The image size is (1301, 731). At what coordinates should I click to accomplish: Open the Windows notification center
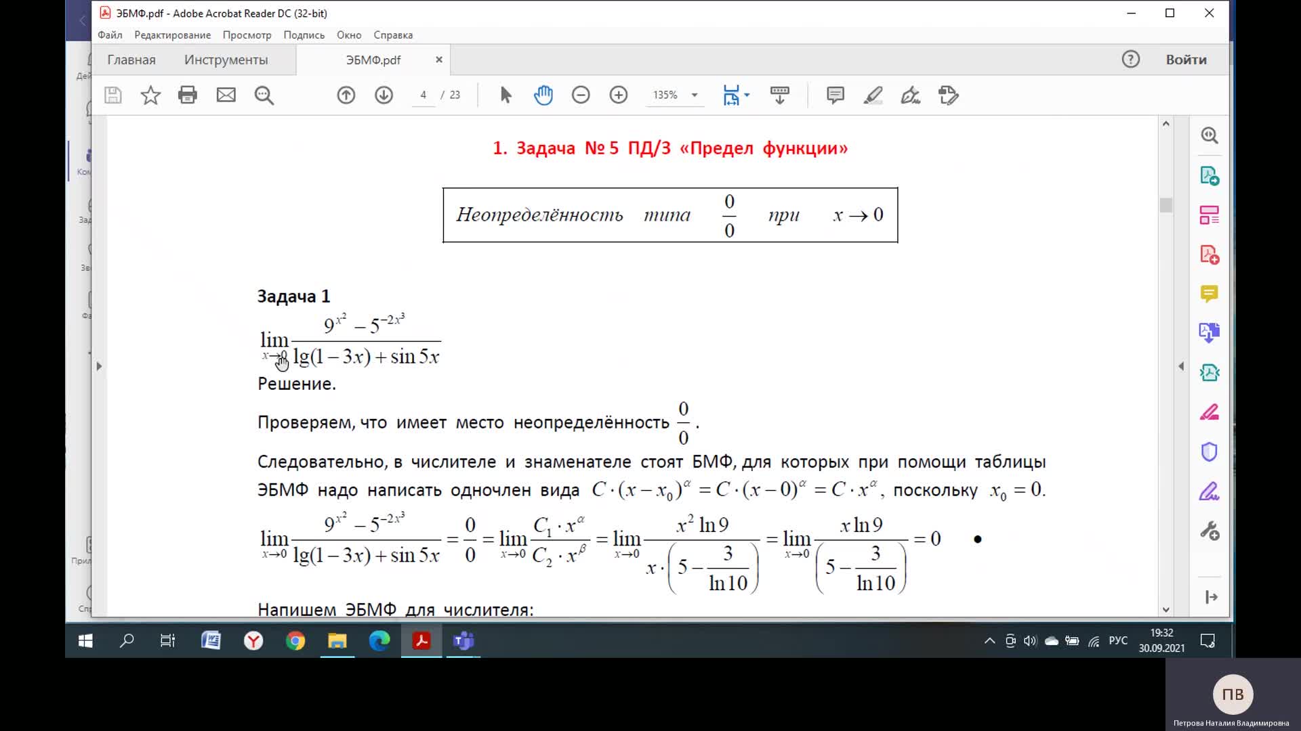(1207, 641)
